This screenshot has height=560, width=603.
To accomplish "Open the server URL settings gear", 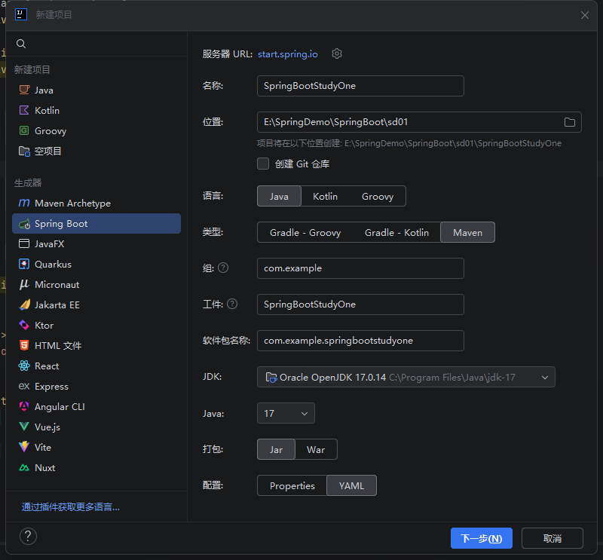I will click(x=337, y=54).
